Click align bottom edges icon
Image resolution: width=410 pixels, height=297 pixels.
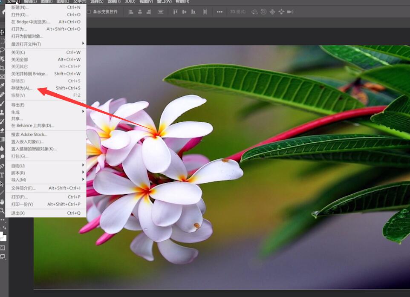(193, 12)
